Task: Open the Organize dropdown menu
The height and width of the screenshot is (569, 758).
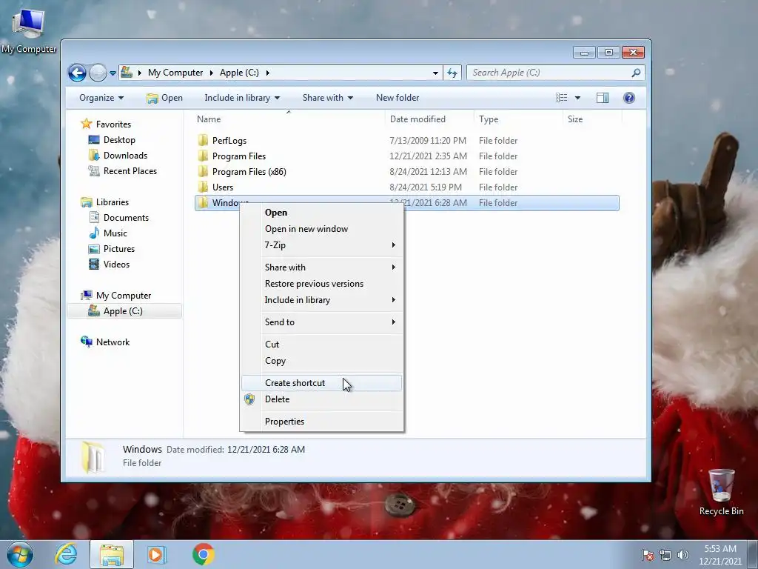Action: (x=101, y=98)
